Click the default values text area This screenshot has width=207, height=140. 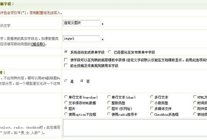(x=135, y=128)
